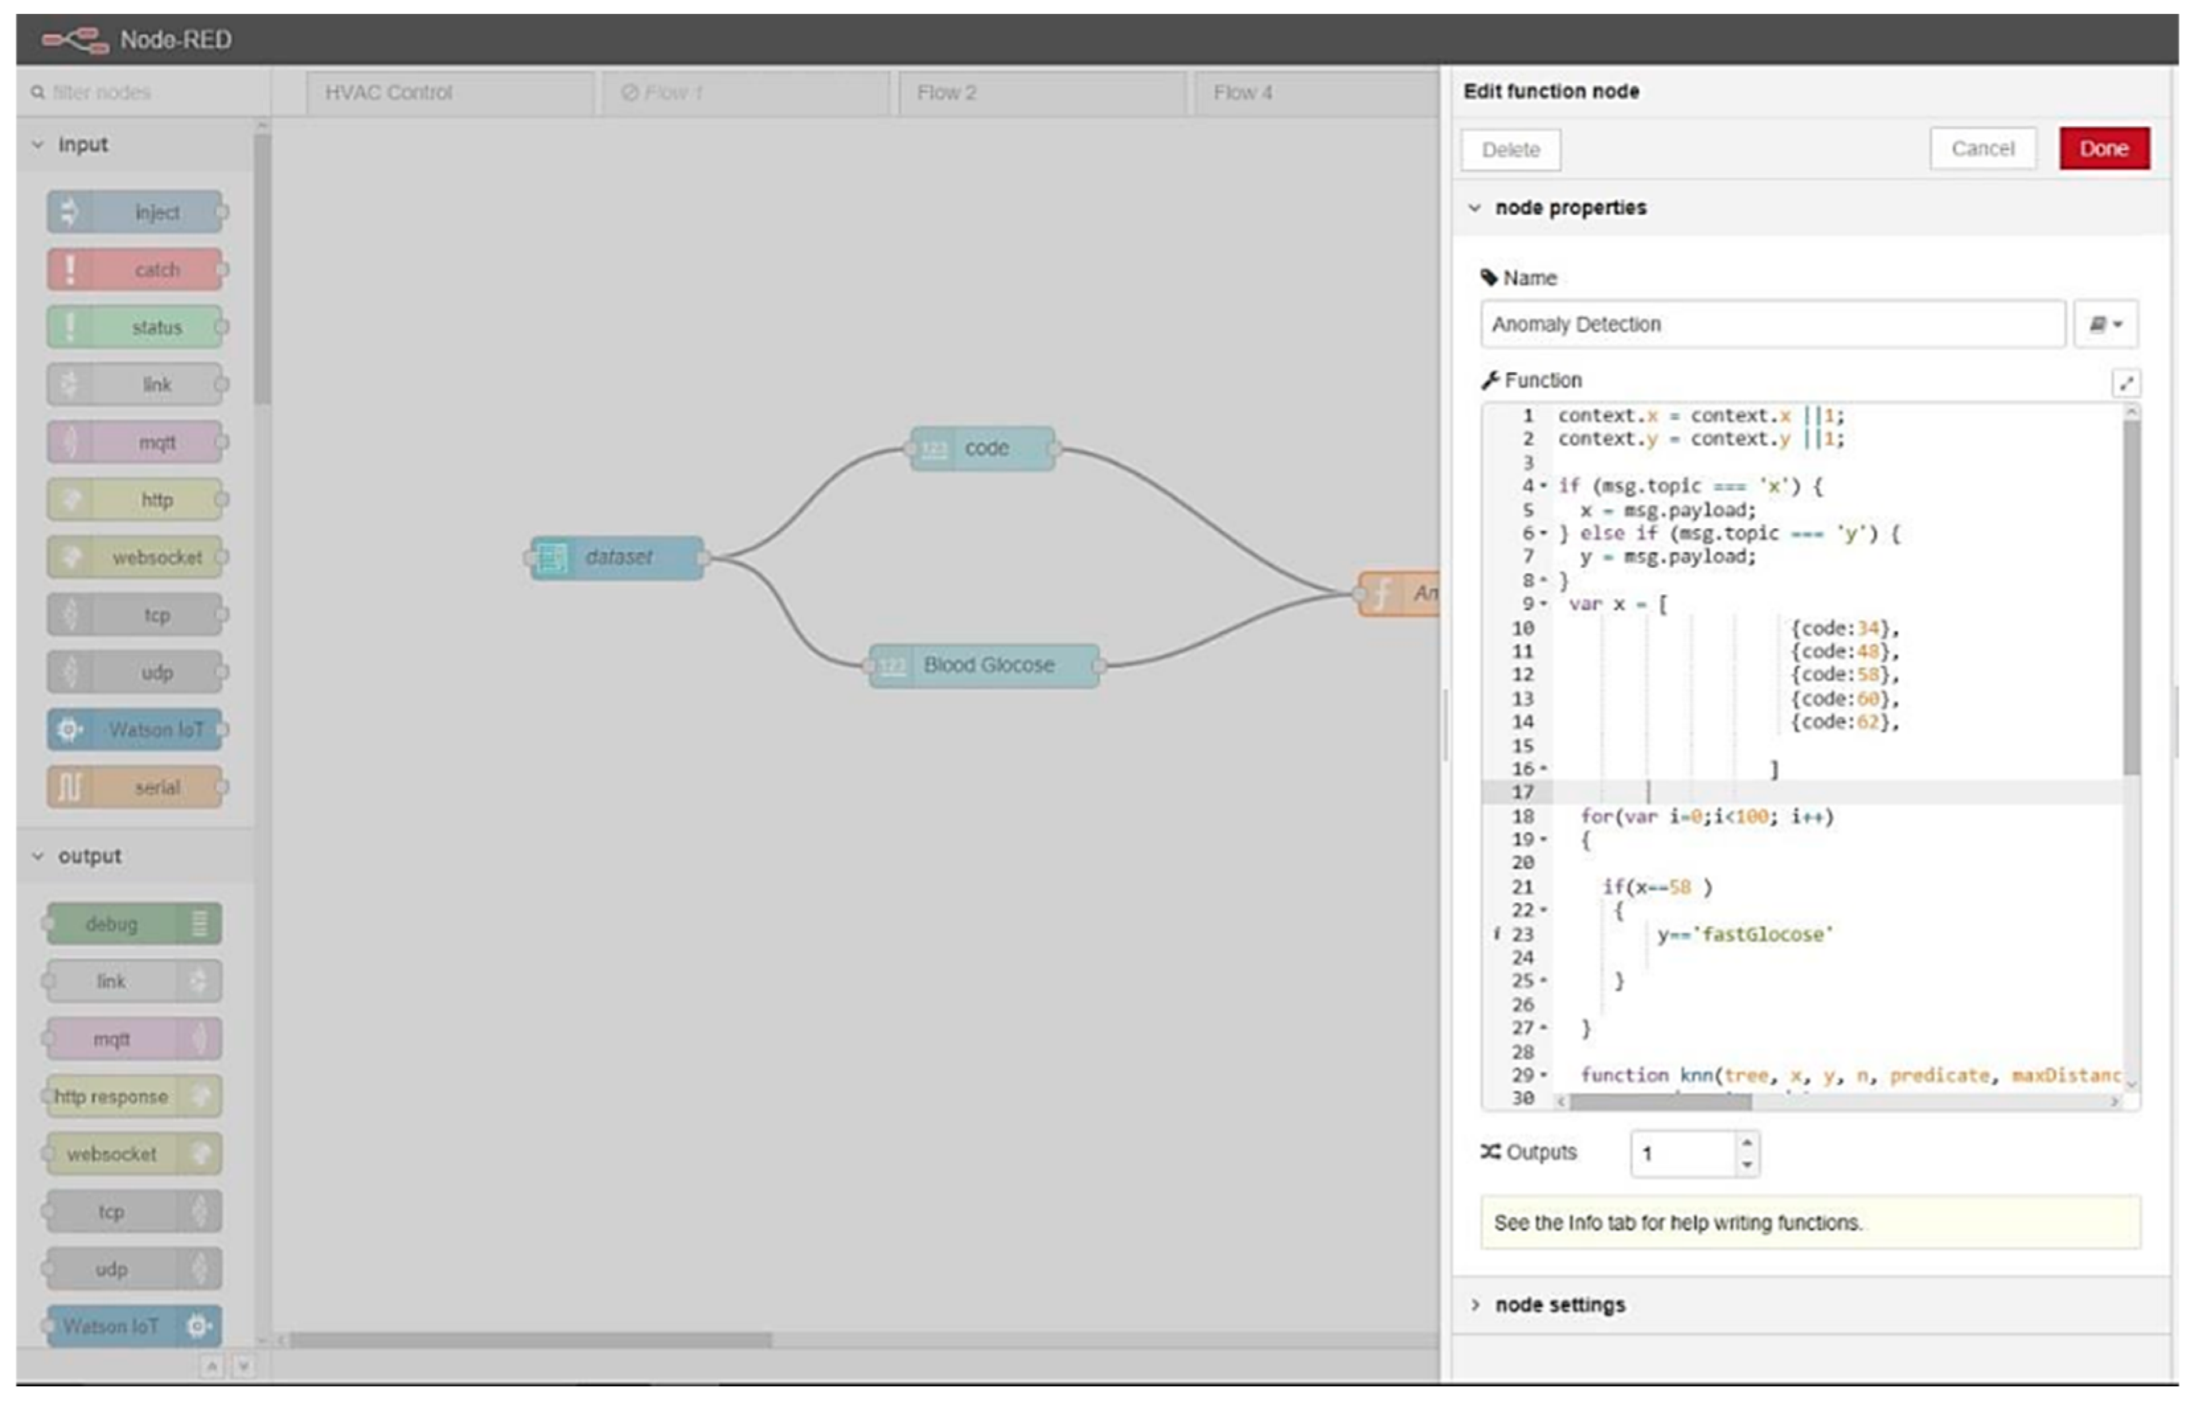Screen dimensions: 2192x1410
Task: Click the dataset node on canvas
Action: click(617, 557)
